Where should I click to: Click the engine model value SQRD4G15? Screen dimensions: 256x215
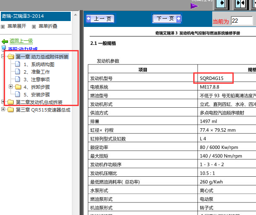(x=212, y=78)
